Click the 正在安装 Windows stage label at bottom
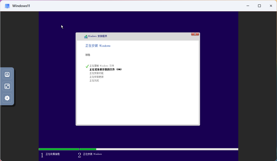277x161 pixels. pyautogui.click(x=93, y=154)
